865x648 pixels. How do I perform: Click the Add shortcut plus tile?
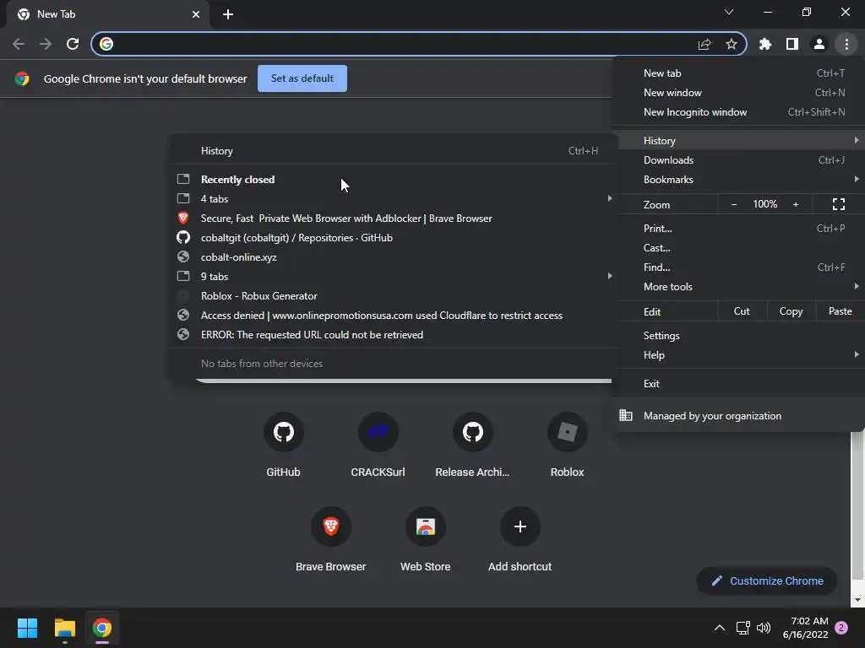[x=520, y=540]
